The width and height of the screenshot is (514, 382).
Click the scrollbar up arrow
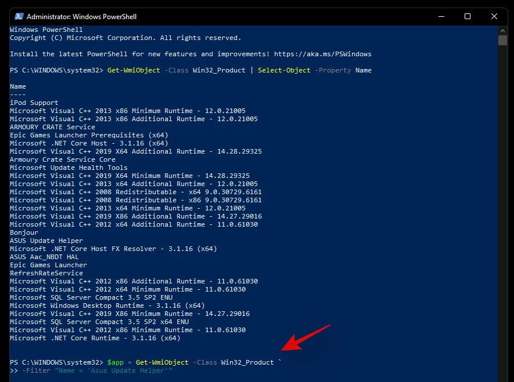click(x=502, y=30)
